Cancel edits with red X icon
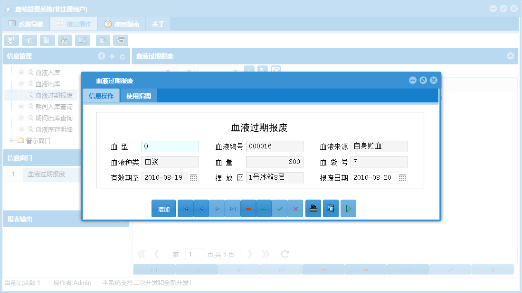This screenshot has height=293, width=522. click(295, 208)
